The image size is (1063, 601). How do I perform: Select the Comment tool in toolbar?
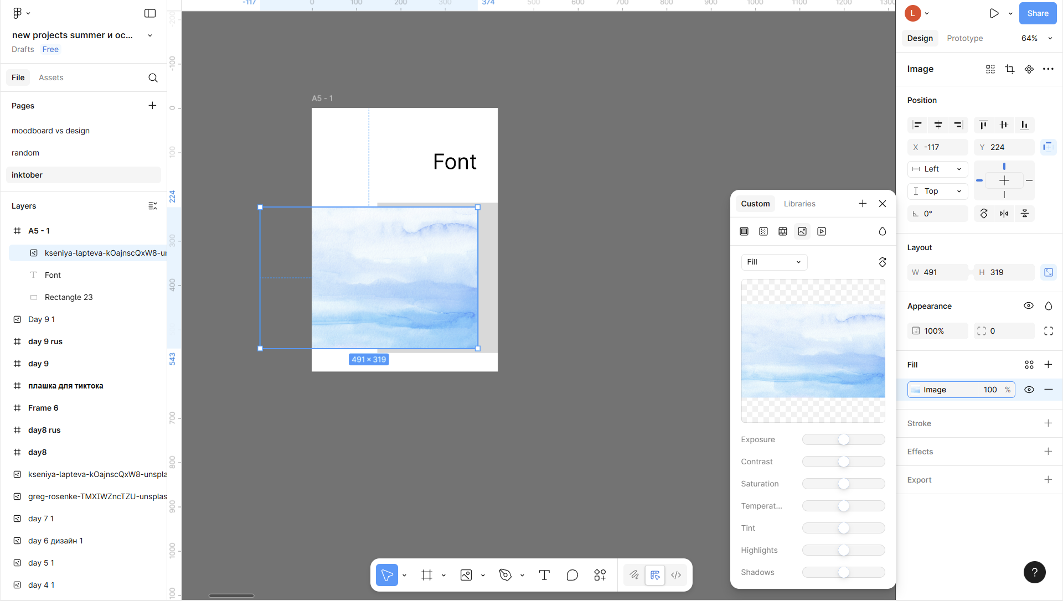[572, 575]
